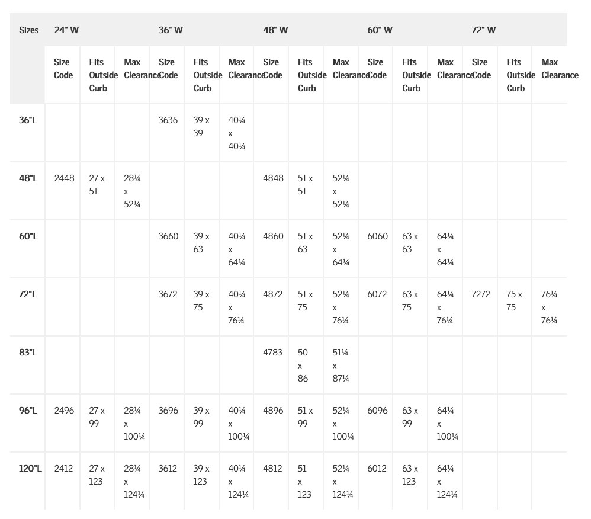This screenshot has width=591, height=519.
Task: Click the 75 x 75 curb cell
Action: tap(514, 301)
